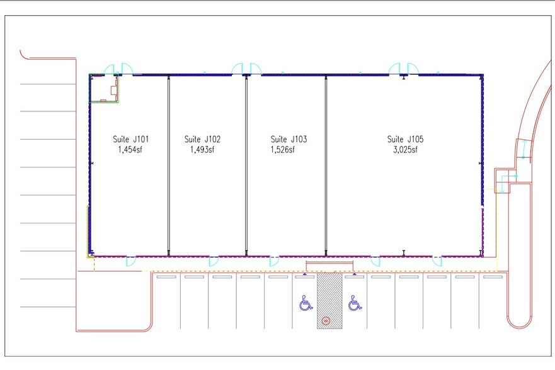Viewport: 555px width, 370px height.
Task: Select the double door atop Suite J105
Action: pos(403,69)
